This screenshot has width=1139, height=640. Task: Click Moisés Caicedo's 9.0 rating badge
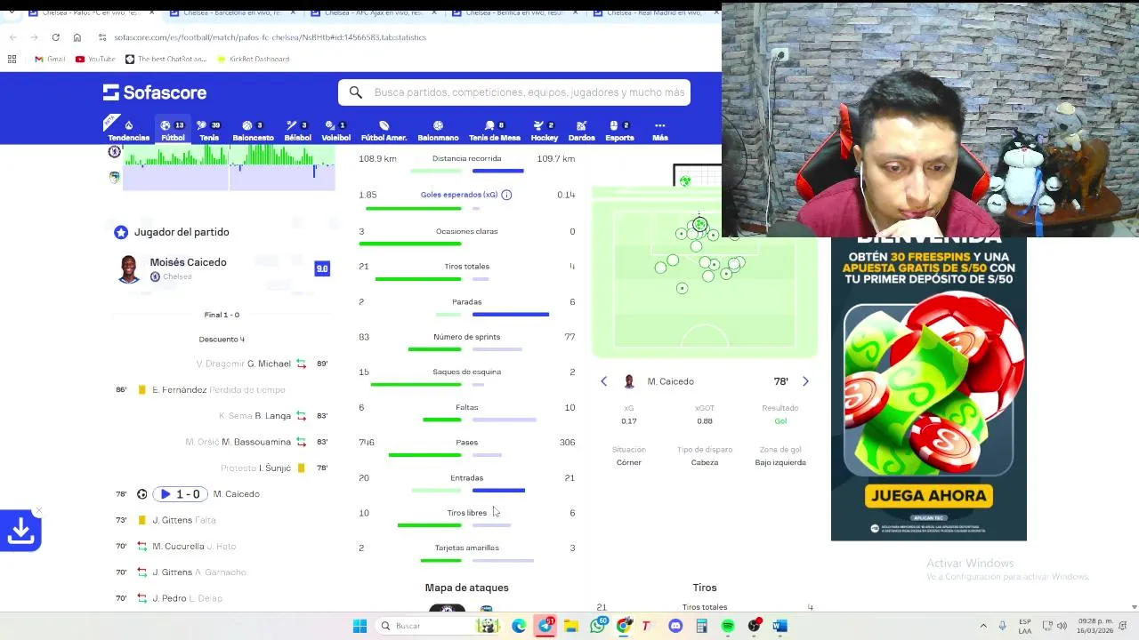pyautogui.click(x=322, y=268)
